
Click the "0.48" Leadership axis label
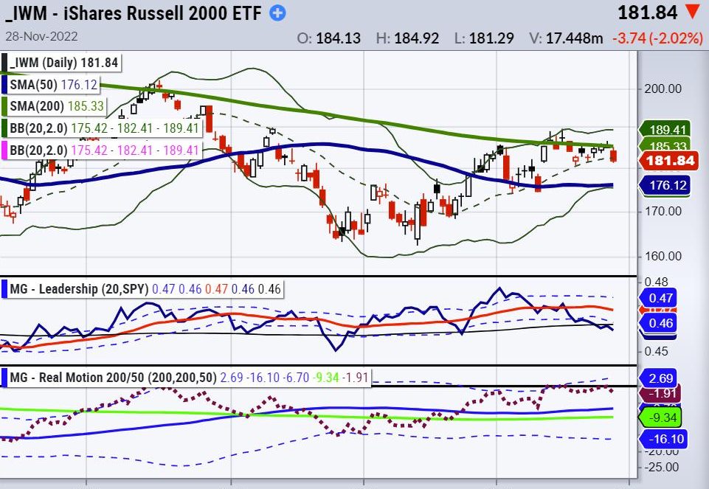[656, 282]
